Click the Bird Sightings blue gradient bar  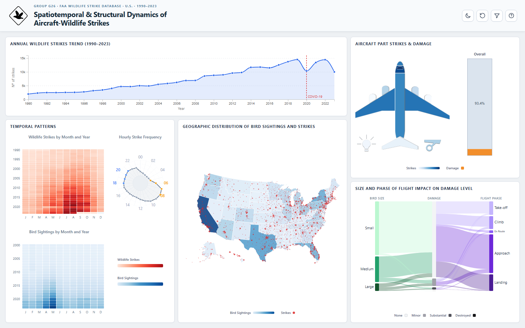140,284
